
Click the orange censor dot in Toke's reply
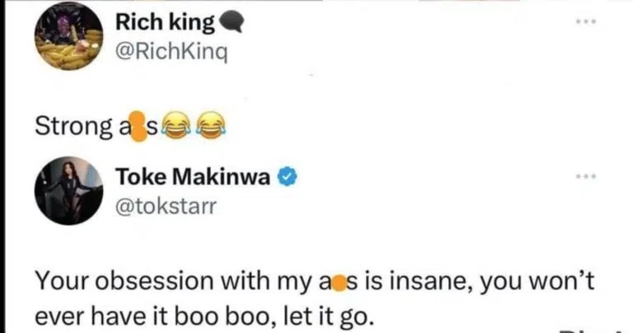tap(339, 283)
